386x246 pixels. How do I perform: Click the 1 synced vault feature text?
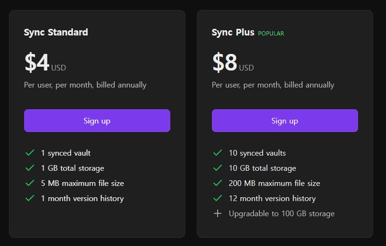66,153
